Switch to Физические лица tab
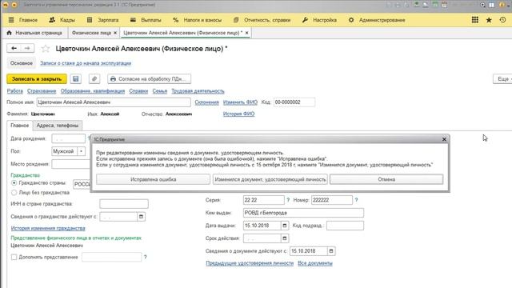The image size is (512, 288). [x=91, y=33]
